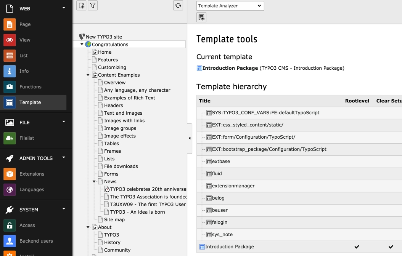
Task: Click EXT:bootstrap_package template hierarchy row
Action: (269, 149)
